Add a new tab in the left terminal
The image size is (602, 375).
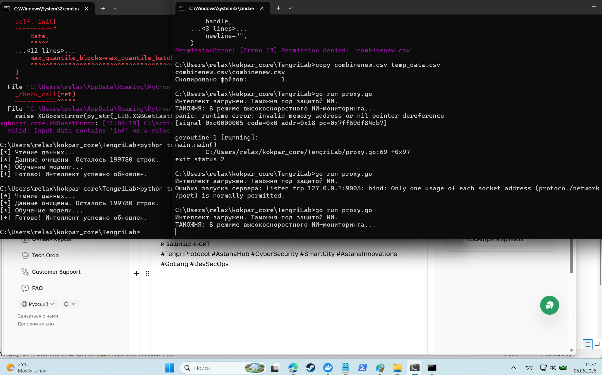(x=103, y=9)
